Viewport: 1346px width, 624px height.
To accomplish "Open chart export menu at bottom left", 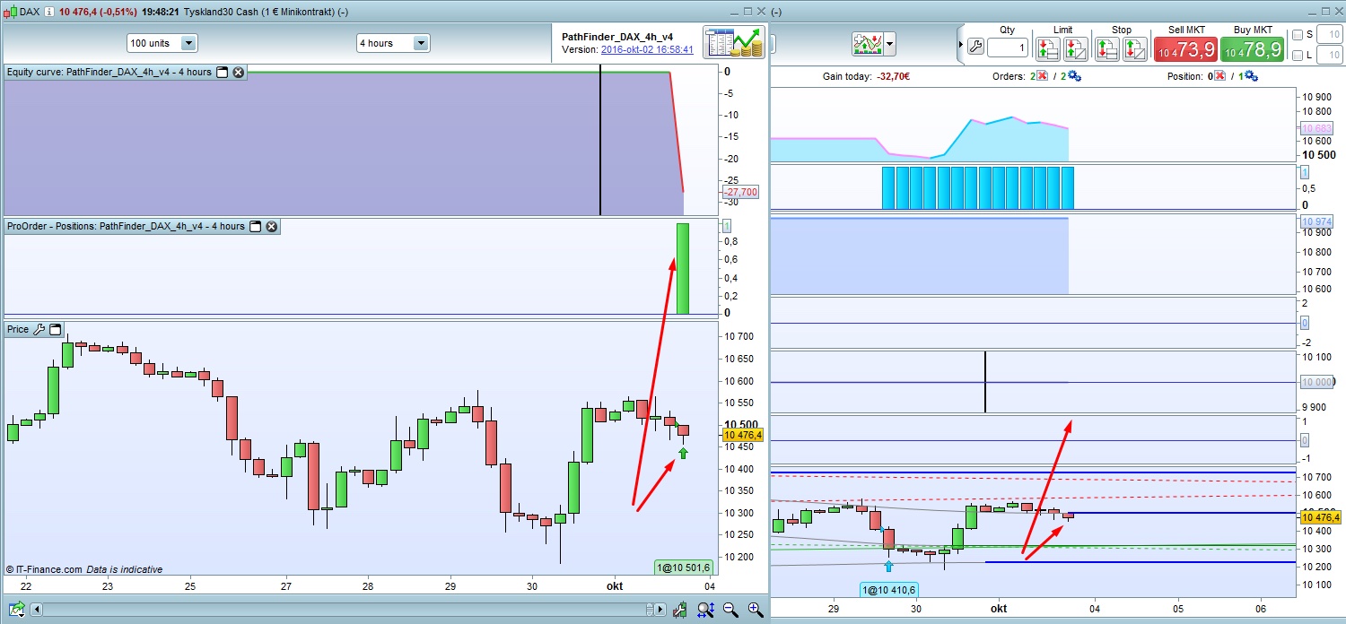I will [x=16, y=610].
